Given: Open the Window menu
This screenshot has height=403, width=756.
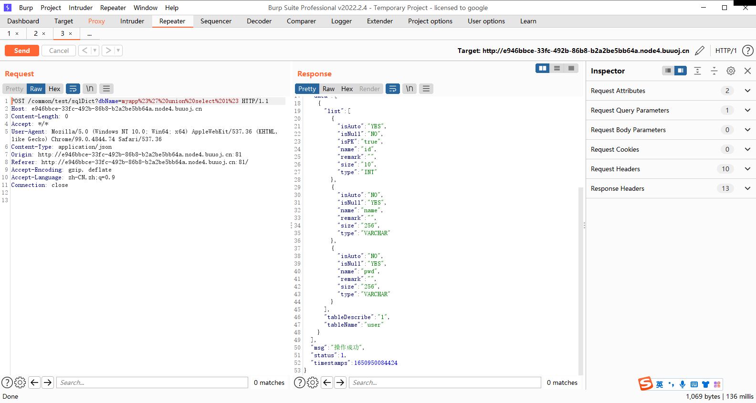Looking at the screenshot, I should (146, 8).
